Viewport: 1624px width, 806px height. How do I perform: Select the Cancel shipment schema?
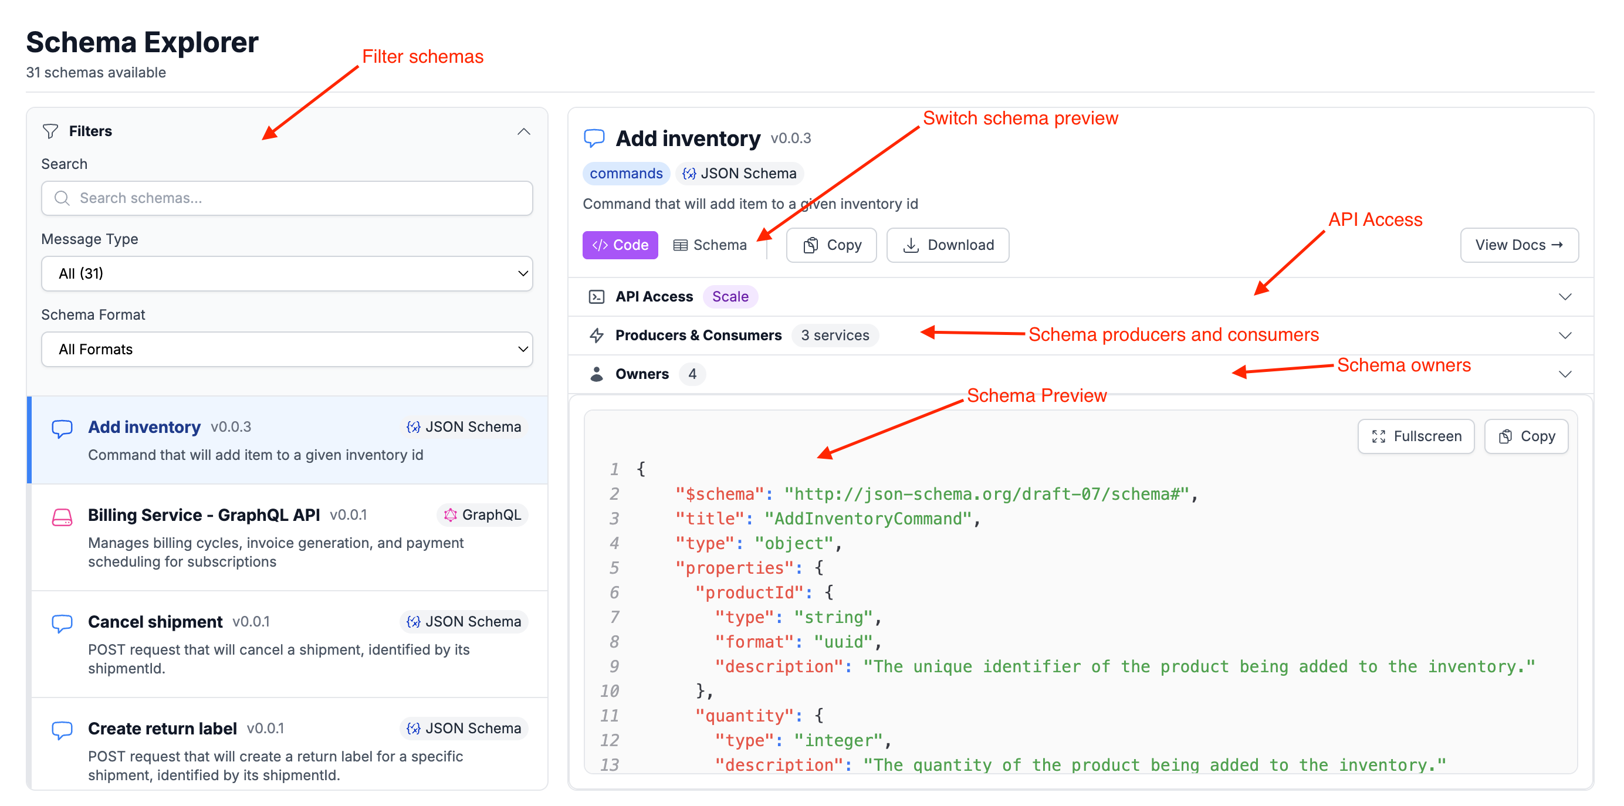pos(155,621)
